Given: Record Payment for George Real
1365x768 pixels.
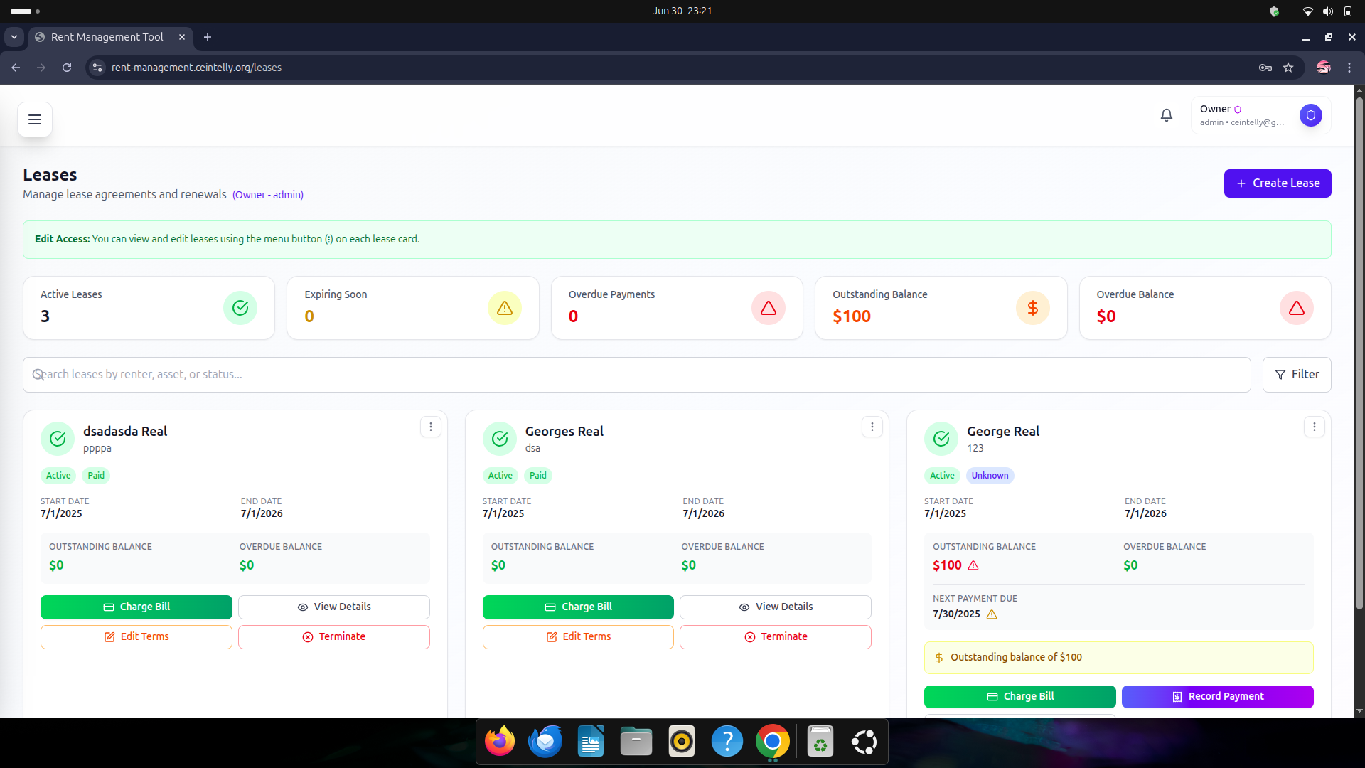Looking at the screenshot, I should 1217,696.
